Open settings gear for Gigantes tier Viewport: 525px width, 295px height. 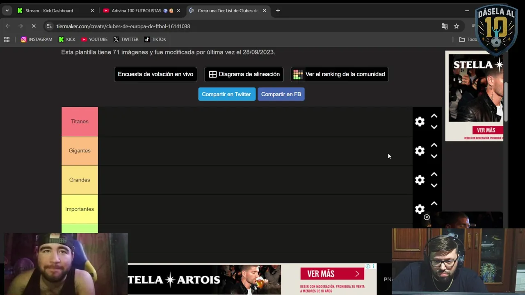(x=420, y=151)
